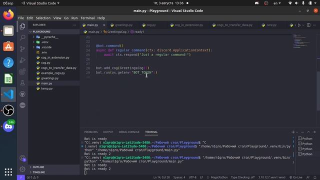Open run button dropdown arrow
The image size is (320, 180).
pos(303,25)
